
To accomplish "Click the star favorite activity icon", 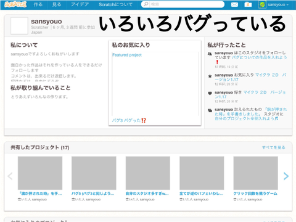I will (x=210, y=76).
